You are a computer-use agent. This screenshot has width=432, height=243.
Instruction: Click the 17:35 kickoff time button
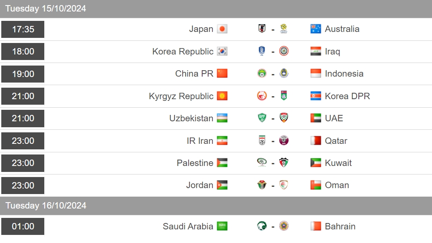click(x=23, y=29)
